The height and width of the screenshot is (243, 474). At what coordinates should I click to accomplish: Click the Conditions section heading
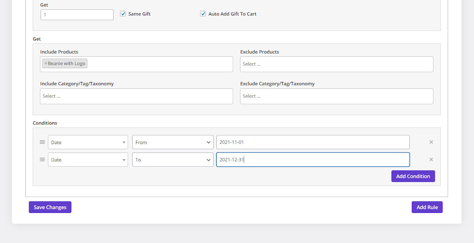click(45, 123)
